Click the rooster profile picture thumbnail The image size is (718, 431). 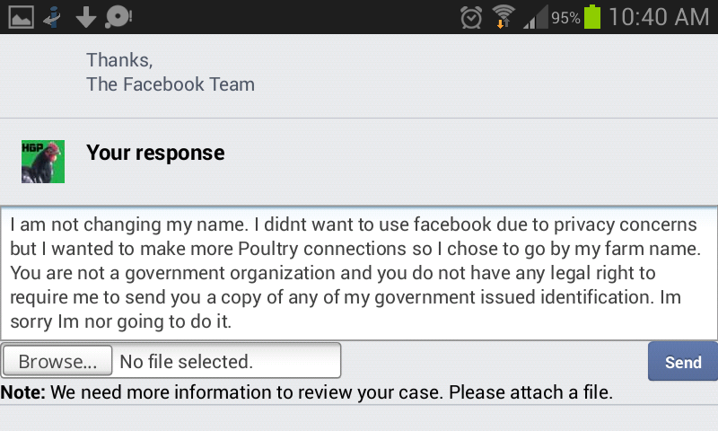(x=43, y=162)
